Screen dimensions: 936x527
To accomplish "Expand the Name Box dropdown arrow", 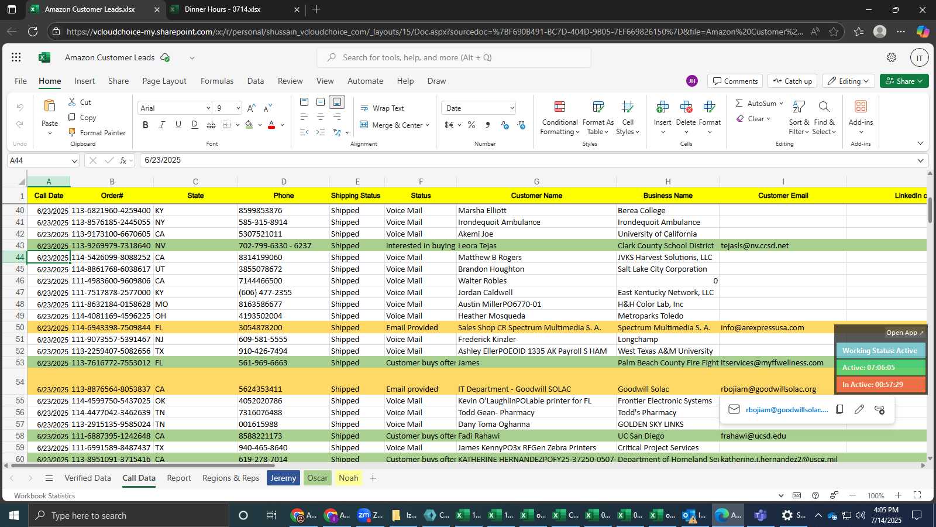I will (74, 160).
